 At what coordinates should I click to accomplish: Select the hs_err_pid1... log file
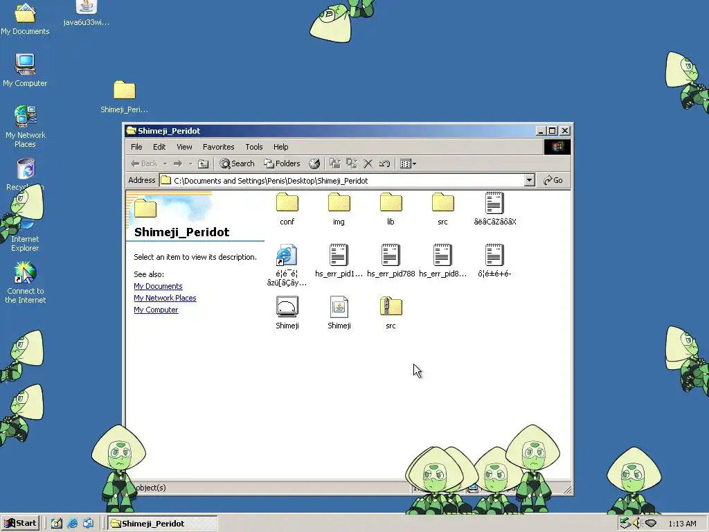[x=339, y=260]
